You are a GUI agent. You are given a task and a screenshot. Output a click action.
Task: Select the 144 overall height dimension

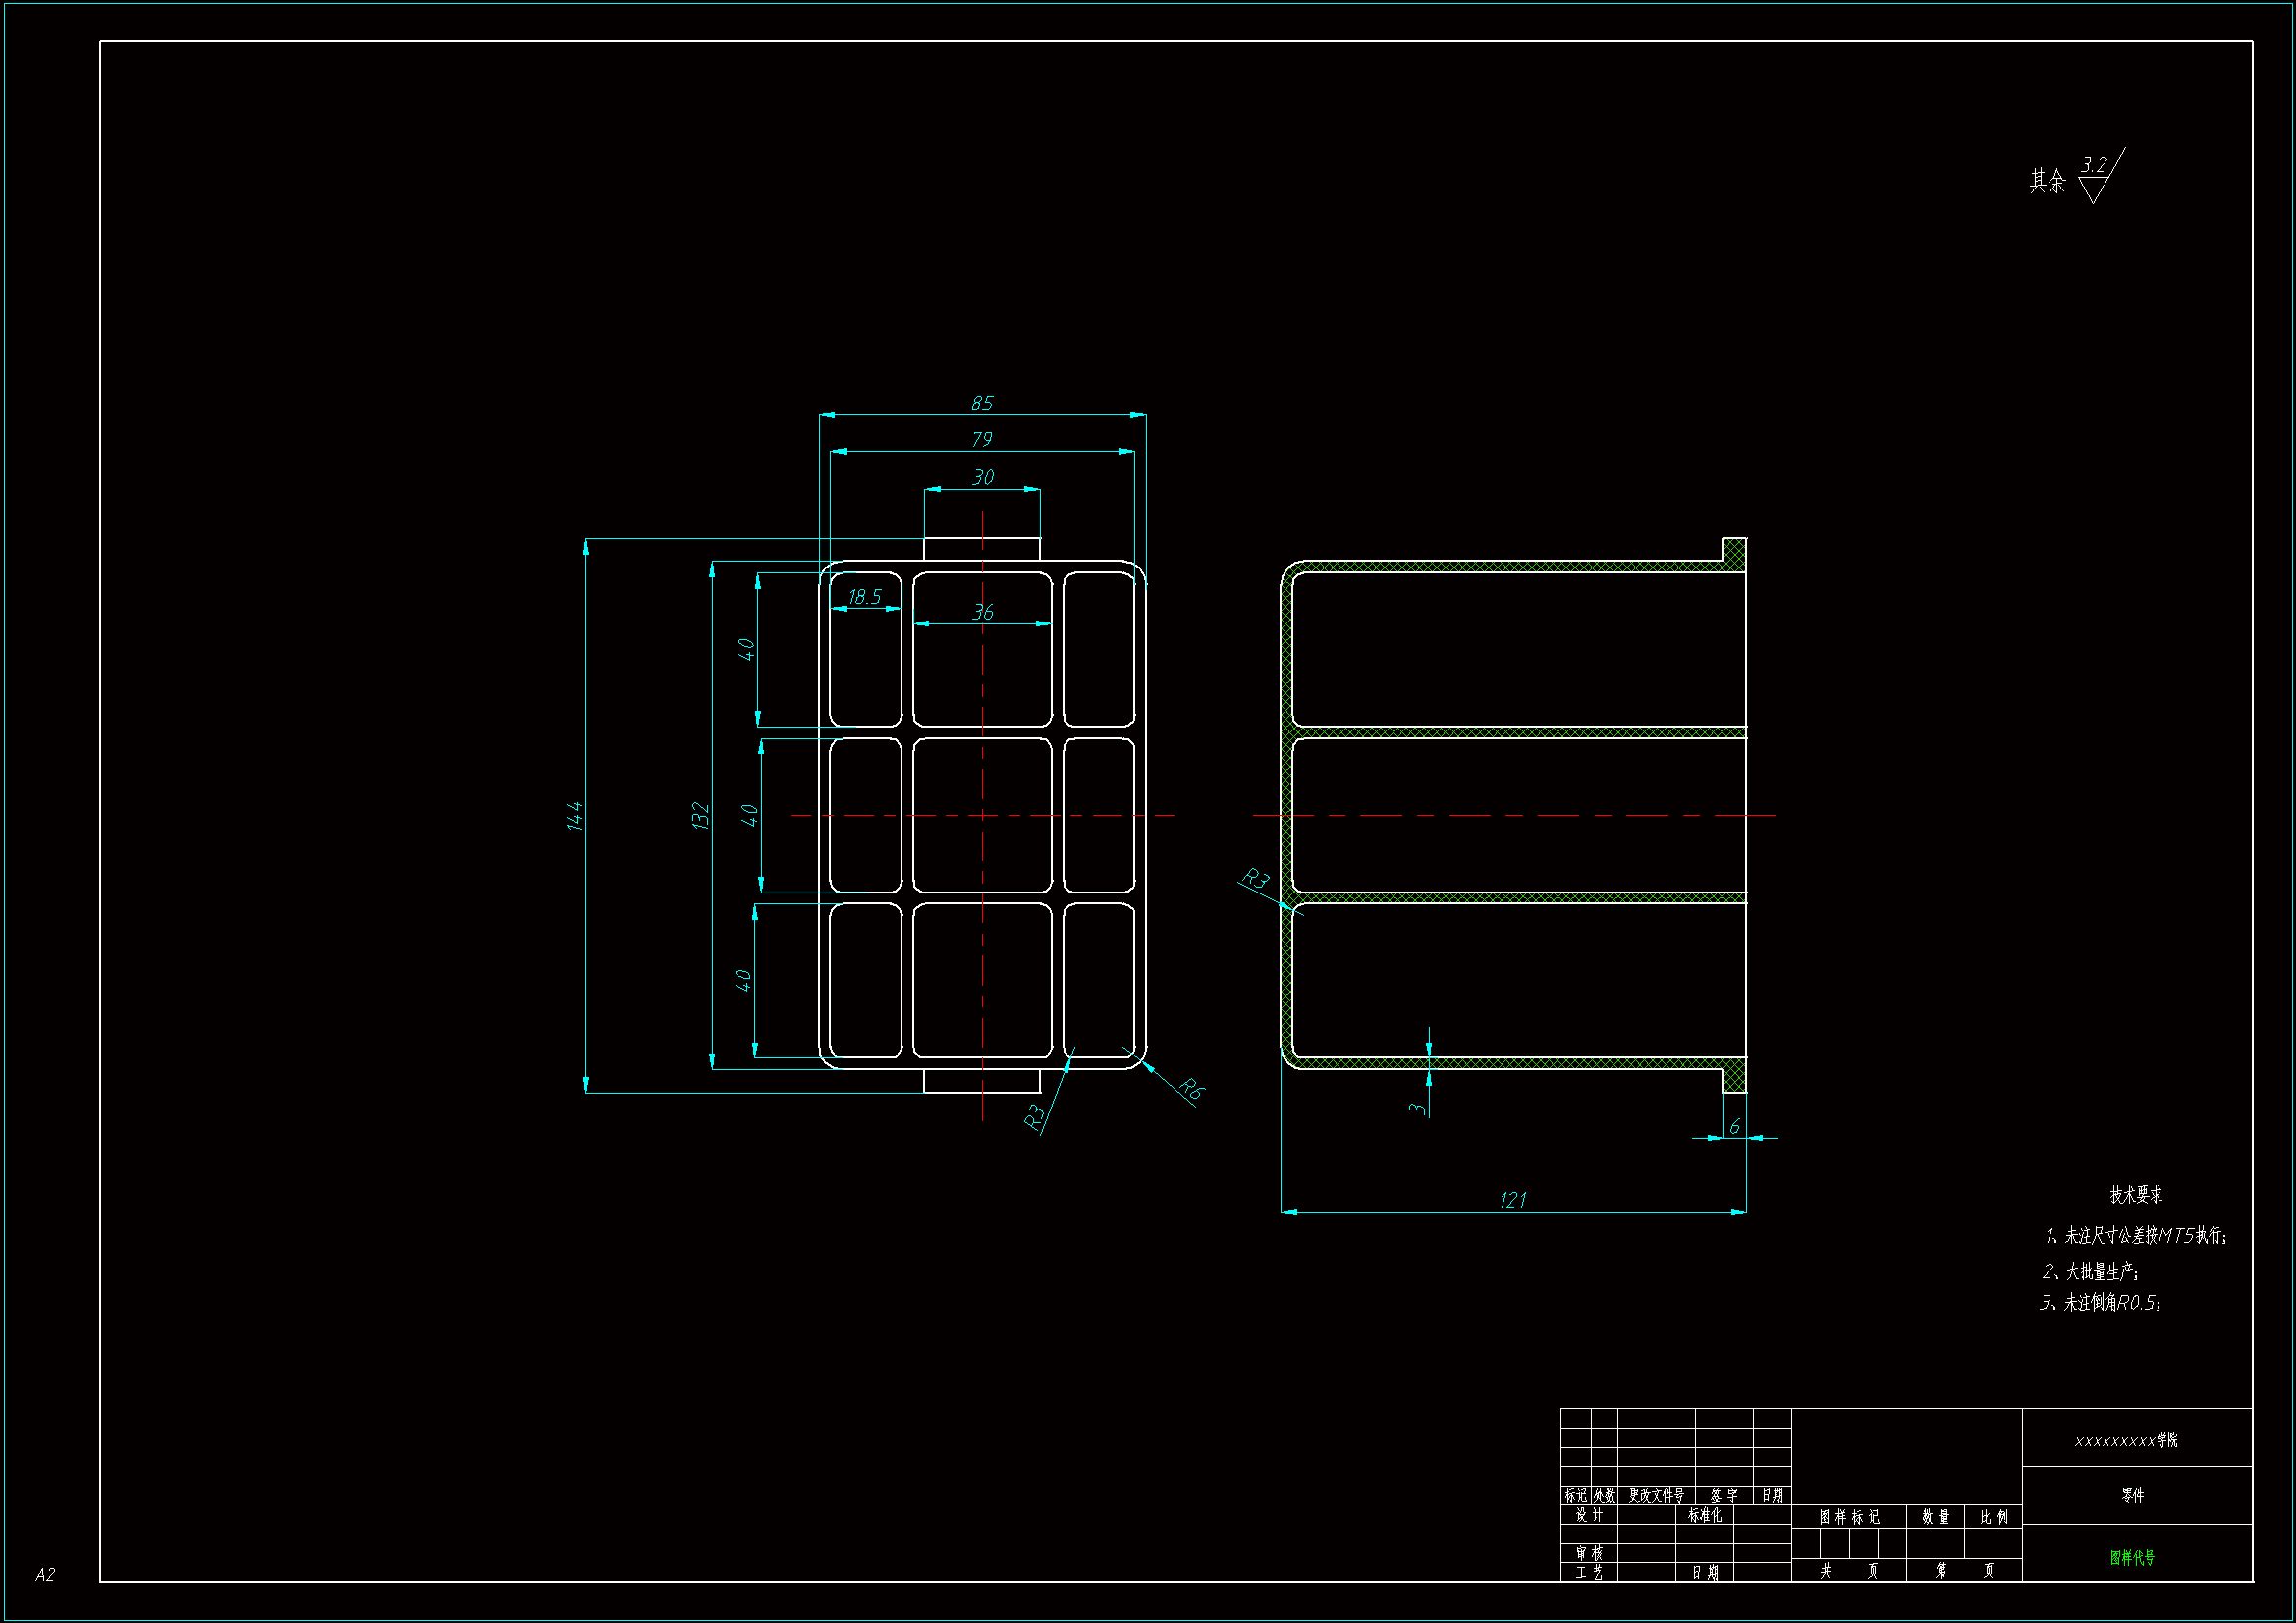574,815
